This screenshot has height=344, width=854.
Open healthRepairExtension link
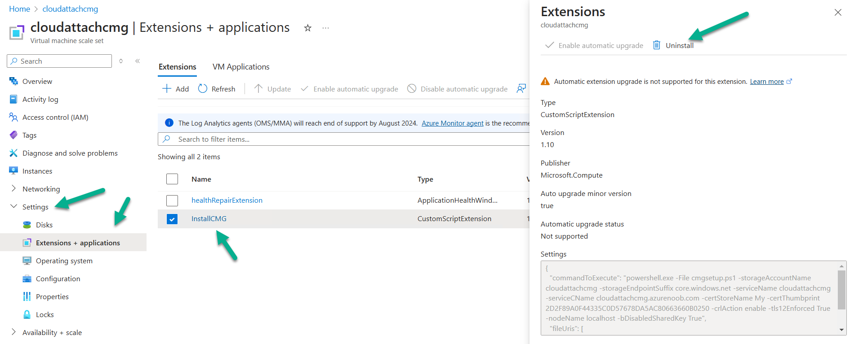click(227, 200)
